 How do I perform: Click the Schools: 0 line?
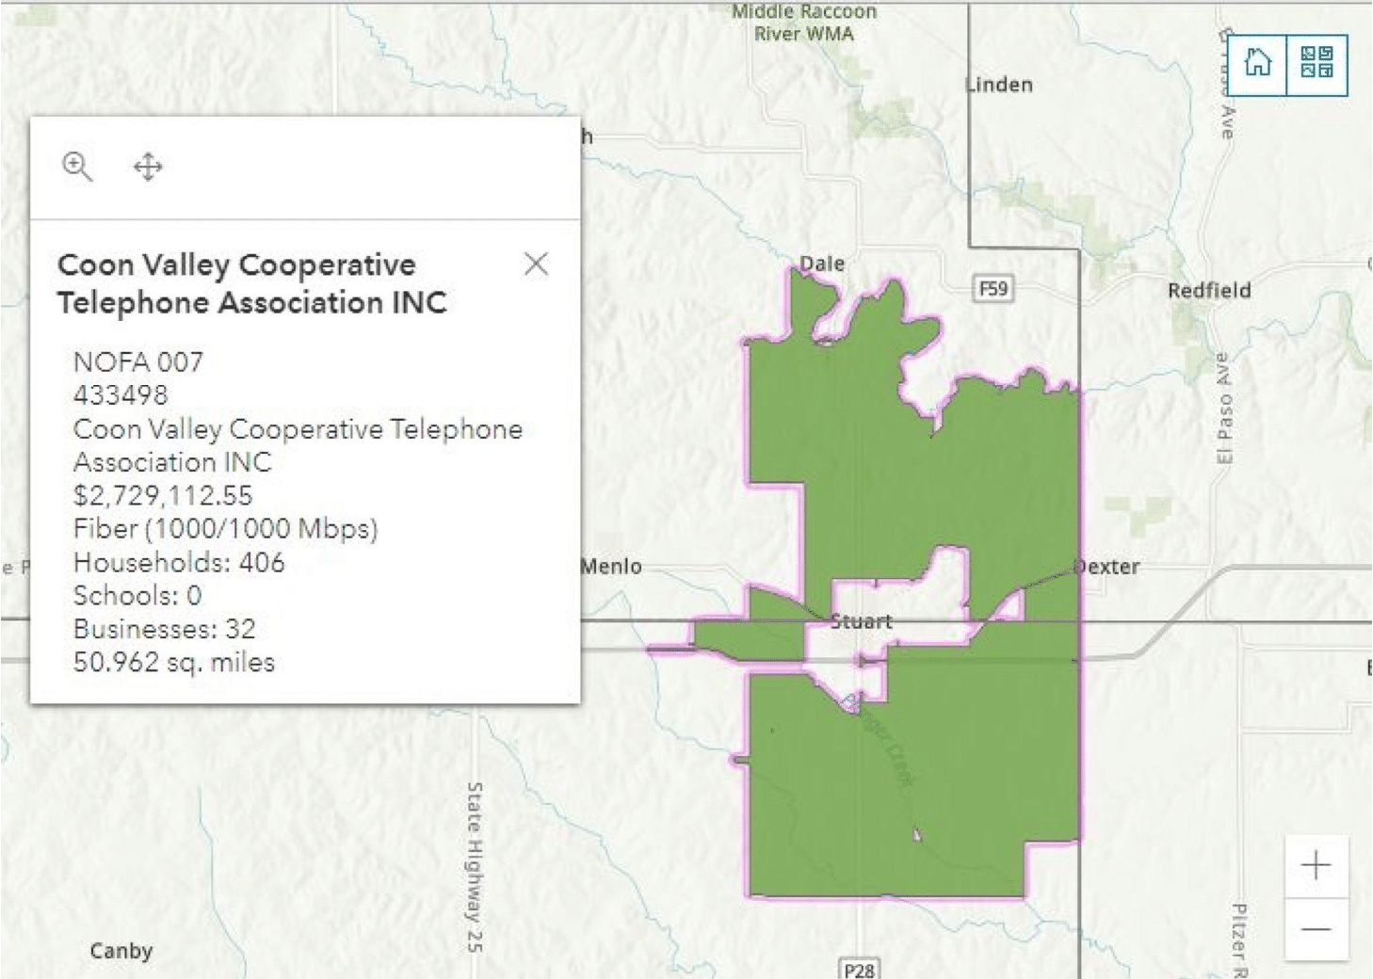[x=137, y=595]
